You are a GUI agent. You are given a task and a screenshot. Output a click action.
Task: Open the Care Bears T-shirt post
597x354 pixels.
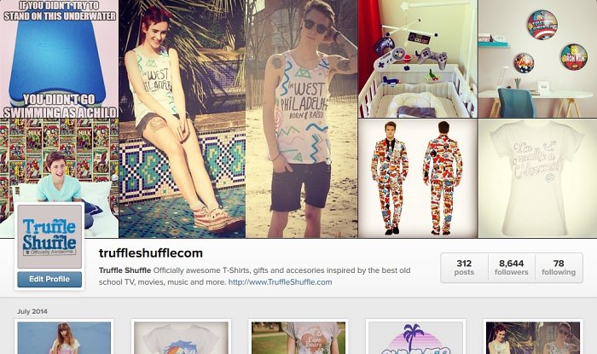pyautogui.click(x=298, y=337)
